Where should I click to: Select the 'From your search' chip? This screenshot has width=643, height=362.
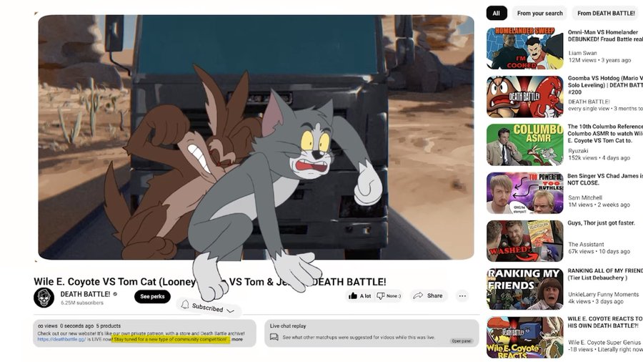(x=539, y=13)
